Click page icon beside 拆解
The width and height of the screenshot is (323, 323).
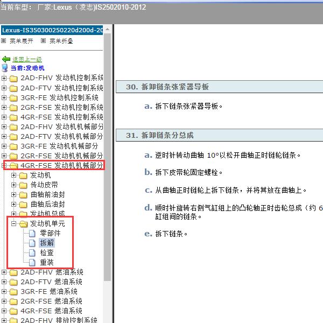32,243
